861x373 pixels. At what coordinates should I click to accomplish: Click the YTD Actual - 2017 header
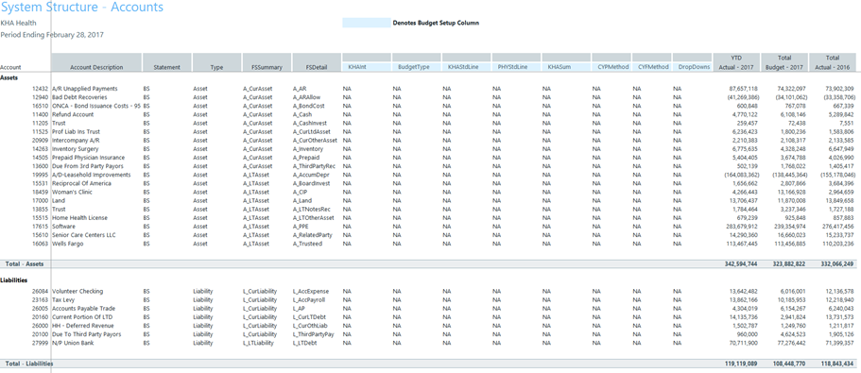(736, 62)
